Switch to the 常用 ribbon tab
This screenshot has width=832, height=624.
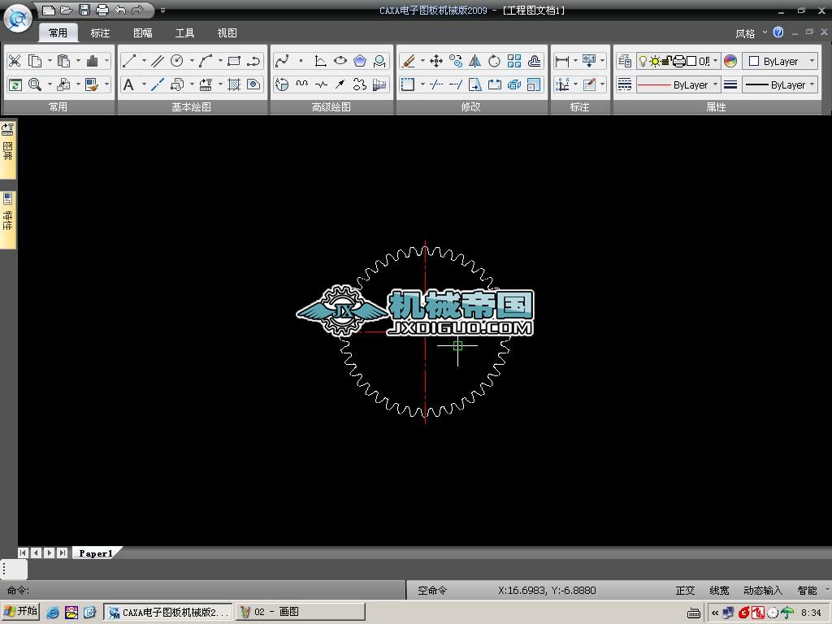(58, 32)
